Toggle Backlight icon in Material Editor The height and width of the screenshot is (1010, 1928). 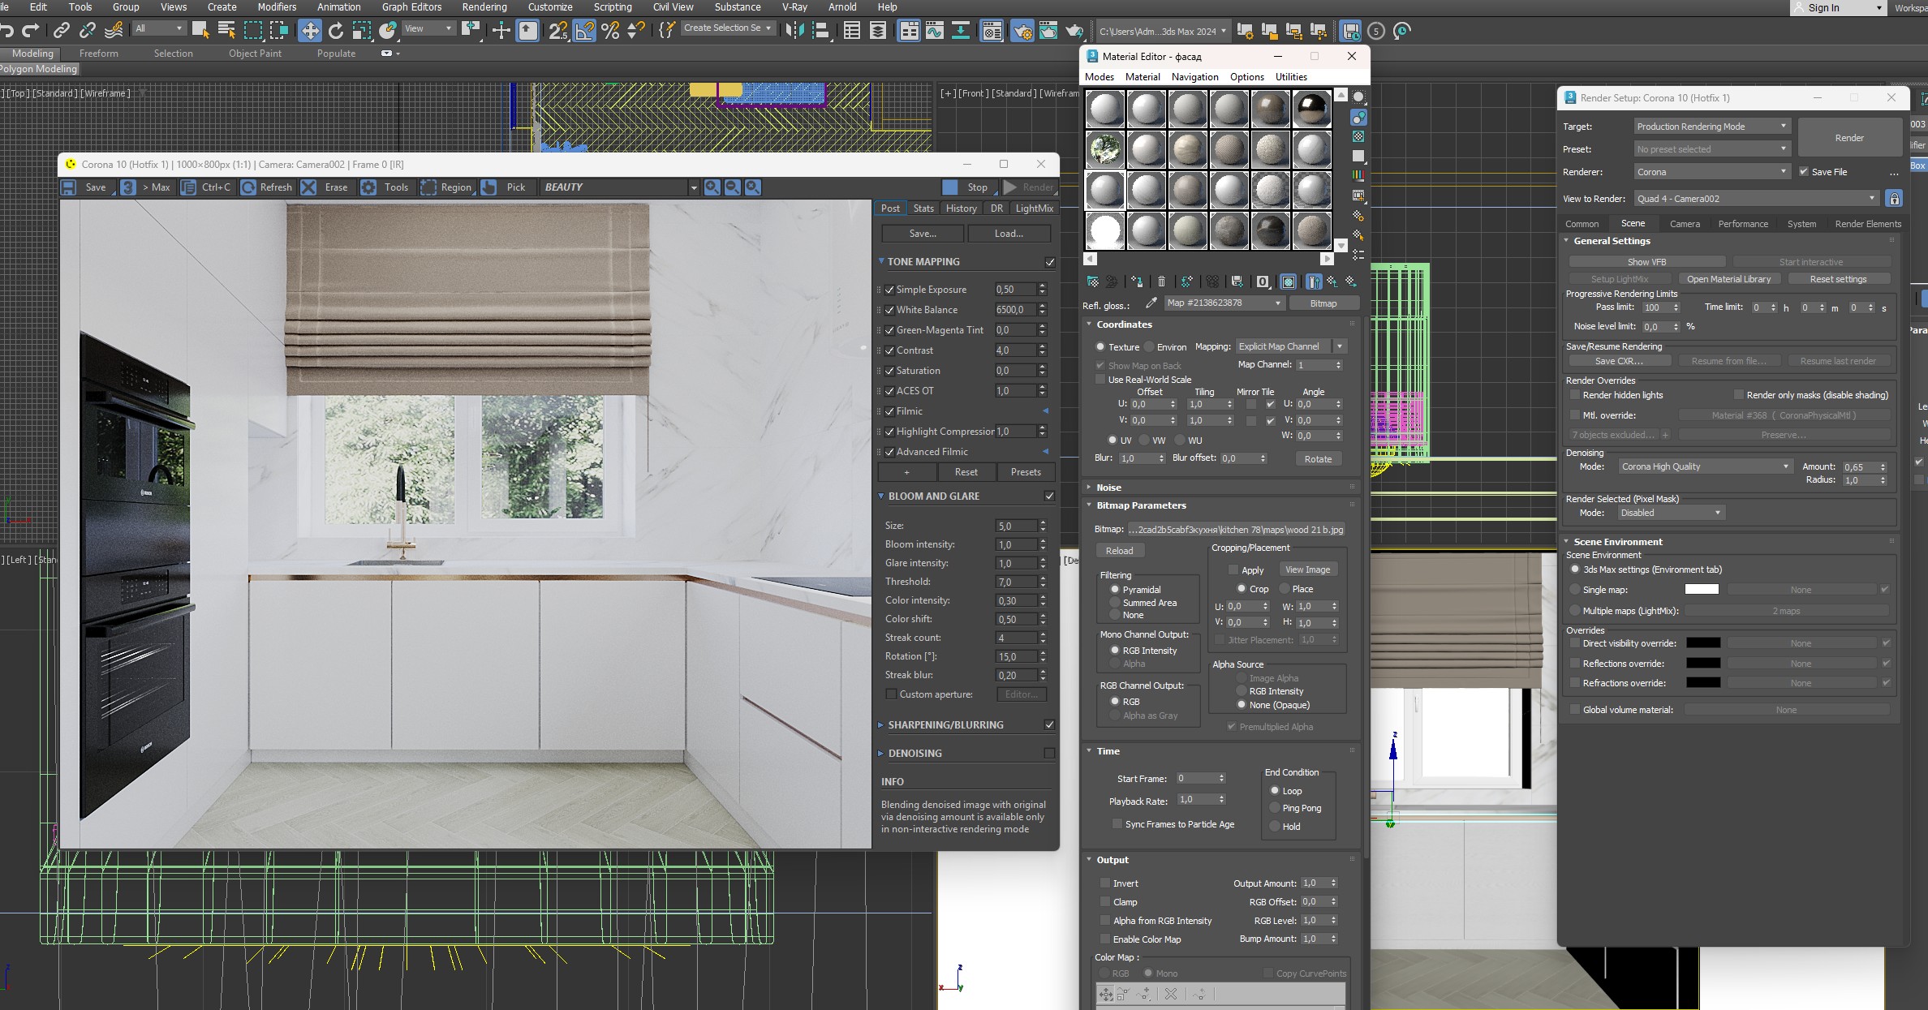(x=1358, y=118)
